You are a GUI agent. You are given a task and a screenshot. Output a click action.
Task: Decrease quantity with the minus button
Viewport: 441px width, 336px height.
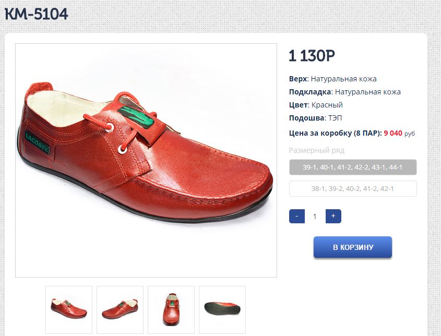[x=296, y=216]
